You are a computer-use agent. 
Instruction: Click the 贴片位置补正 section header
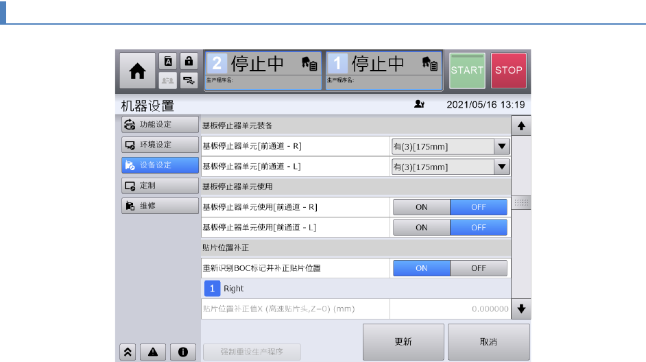(x=356, y=248)
